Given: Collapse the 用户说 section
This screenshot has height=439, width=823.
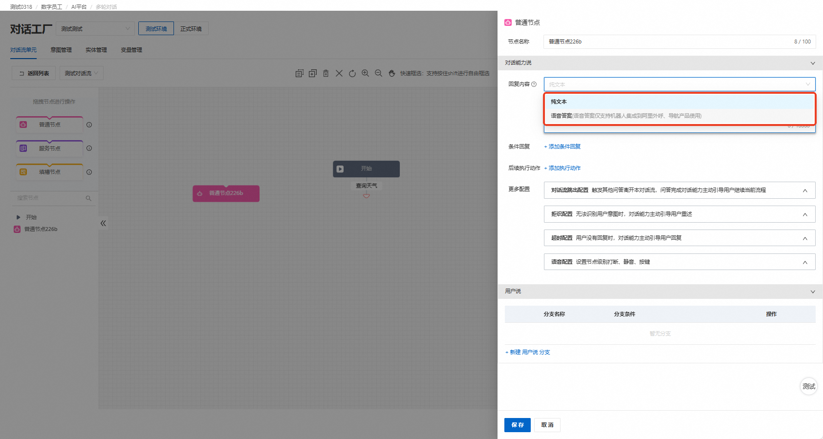Looking at the screenshot, I should [x=813, y=292].
